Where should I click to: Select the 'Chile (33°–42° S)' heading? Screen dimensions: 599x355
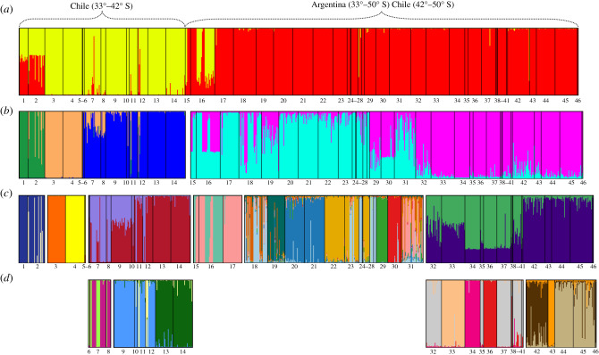pyautogui.click(x=101, y=5)
